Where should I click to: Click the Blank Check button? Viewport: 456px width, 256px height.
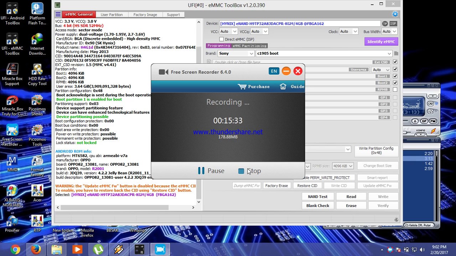click(317, 206)
